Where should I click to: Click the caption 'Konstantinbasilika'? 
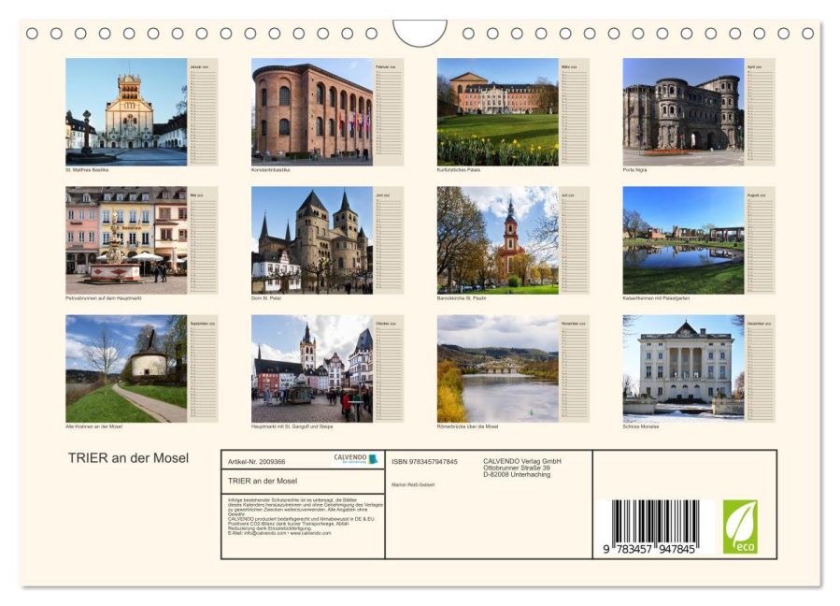pyautogui.click(x=271, y=169)
